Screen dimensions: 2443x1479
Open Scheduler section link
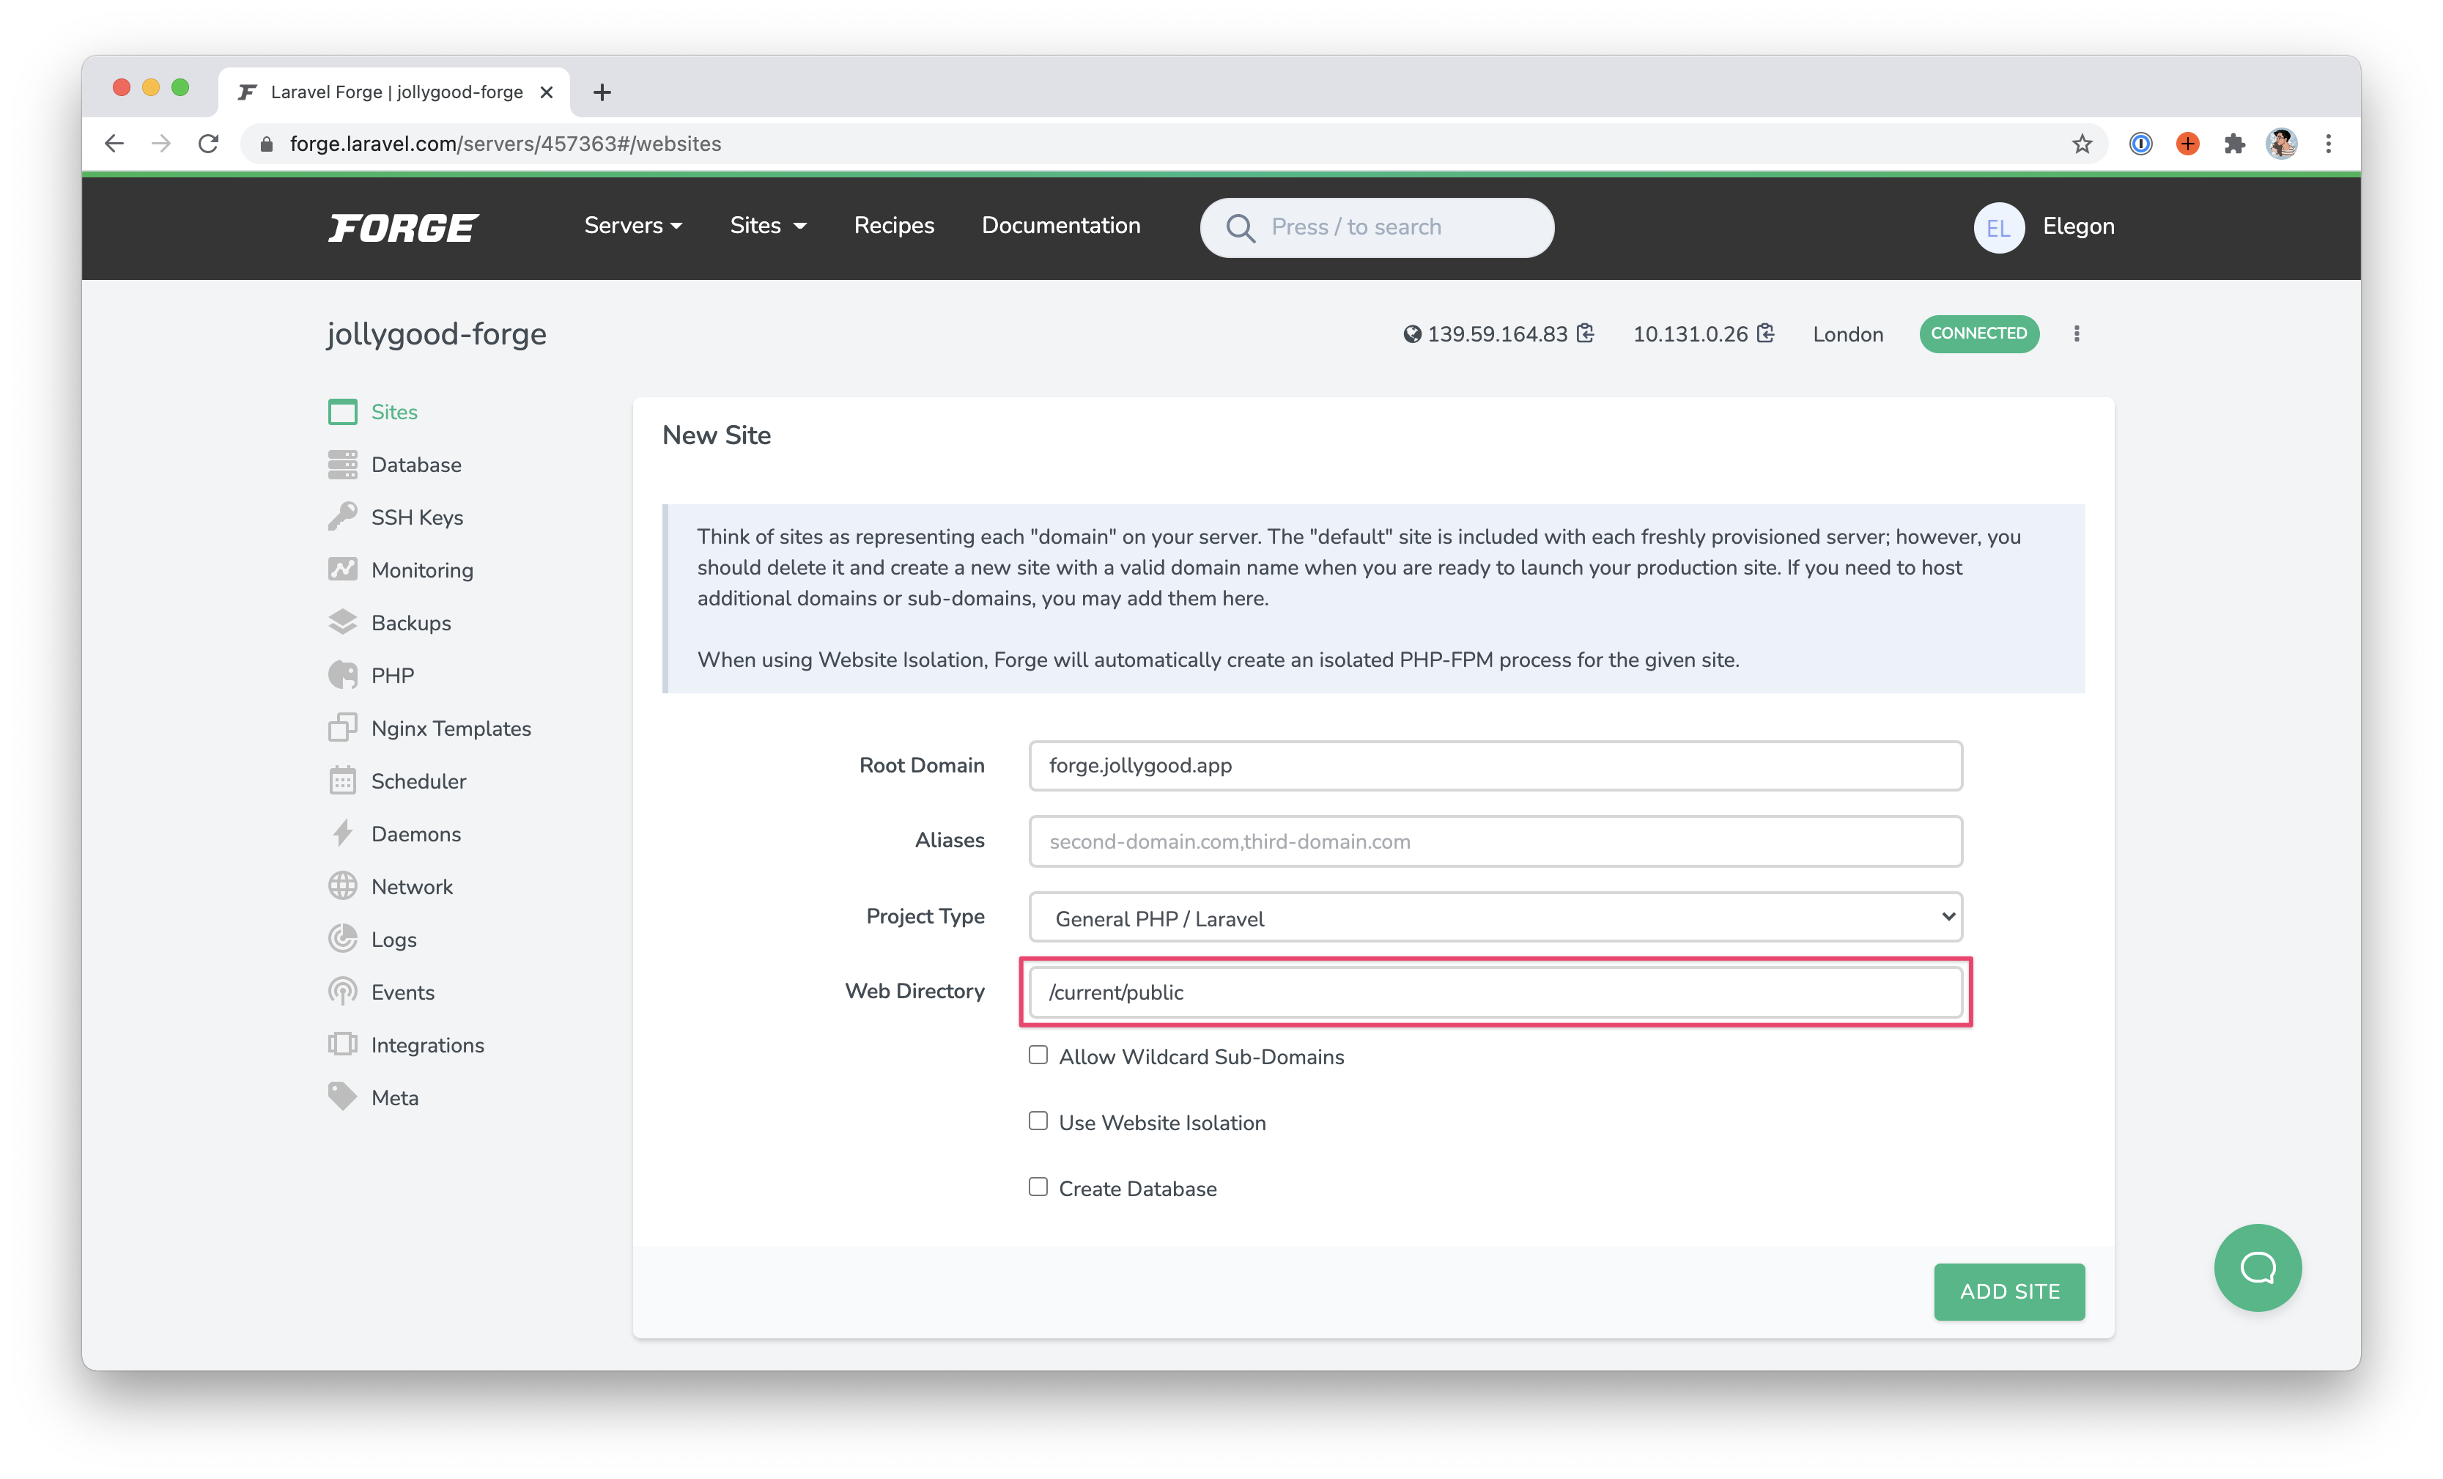418,781
